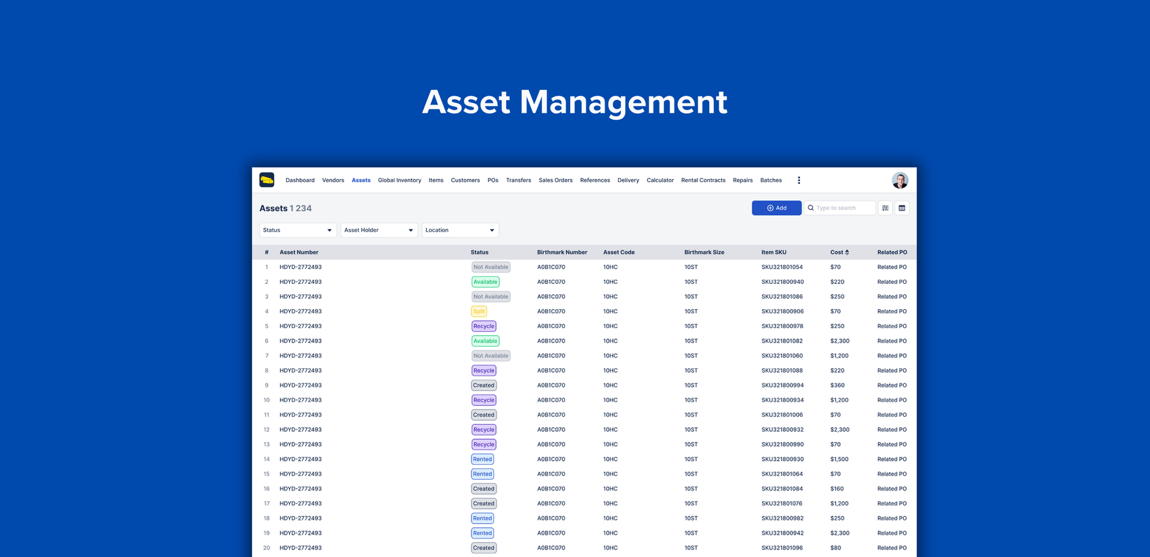Click SKU321800930 cell
Image resolution: width=1150 pixels, height=557 pixels.
click(x=783, y=459)
